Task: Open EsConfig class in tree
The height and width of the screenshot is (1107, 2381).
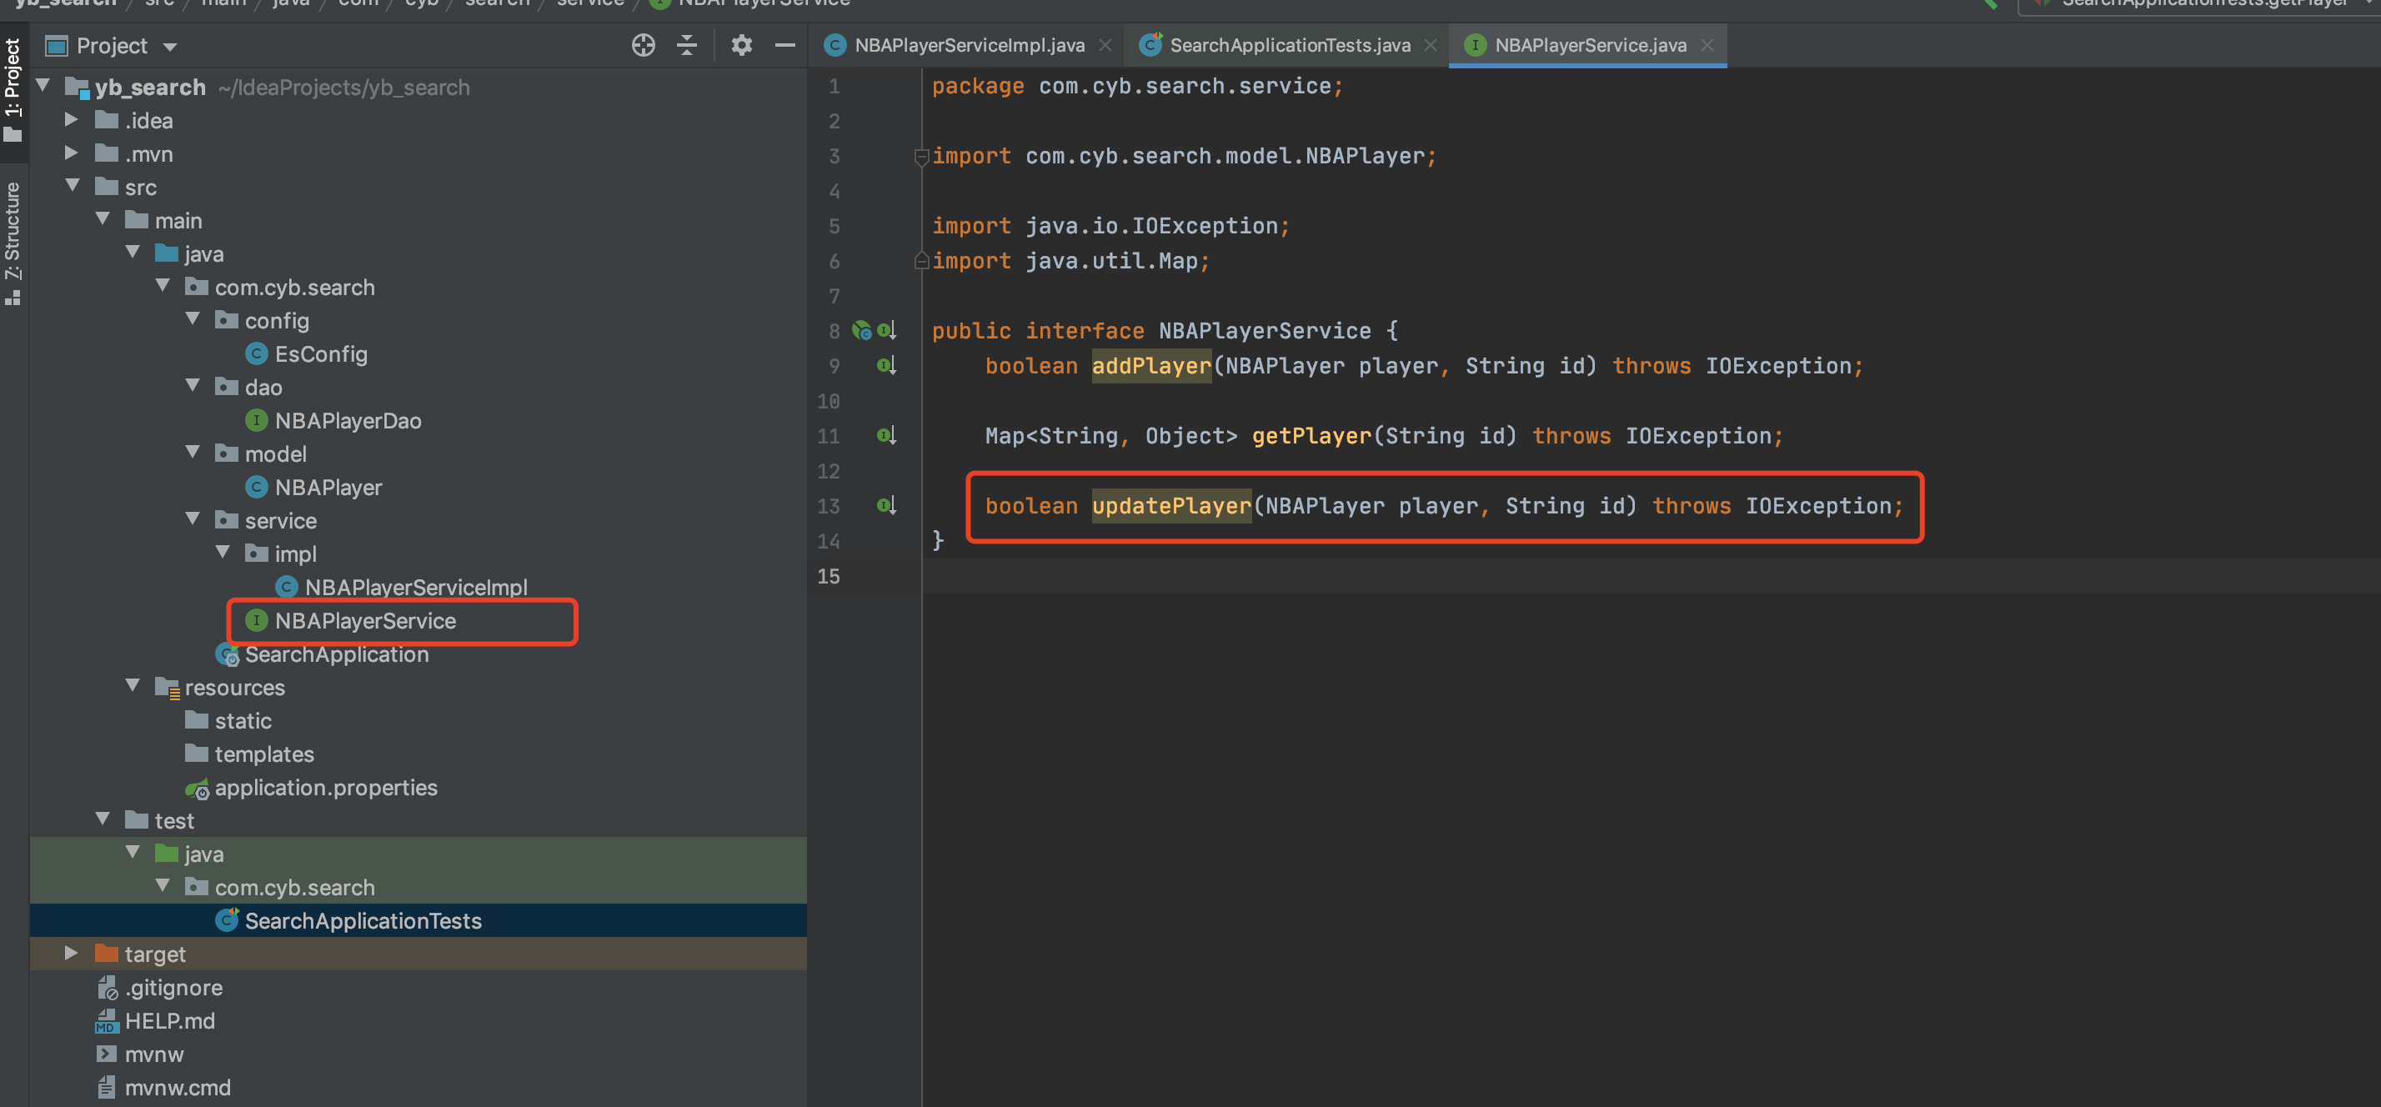Action: 320,354
